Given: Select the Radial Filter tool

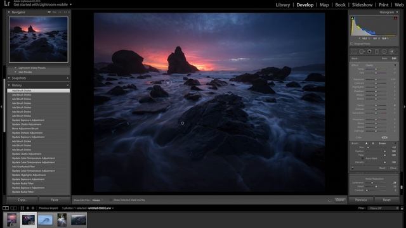Looking at the screenshot, I should [x=384, y=52].
